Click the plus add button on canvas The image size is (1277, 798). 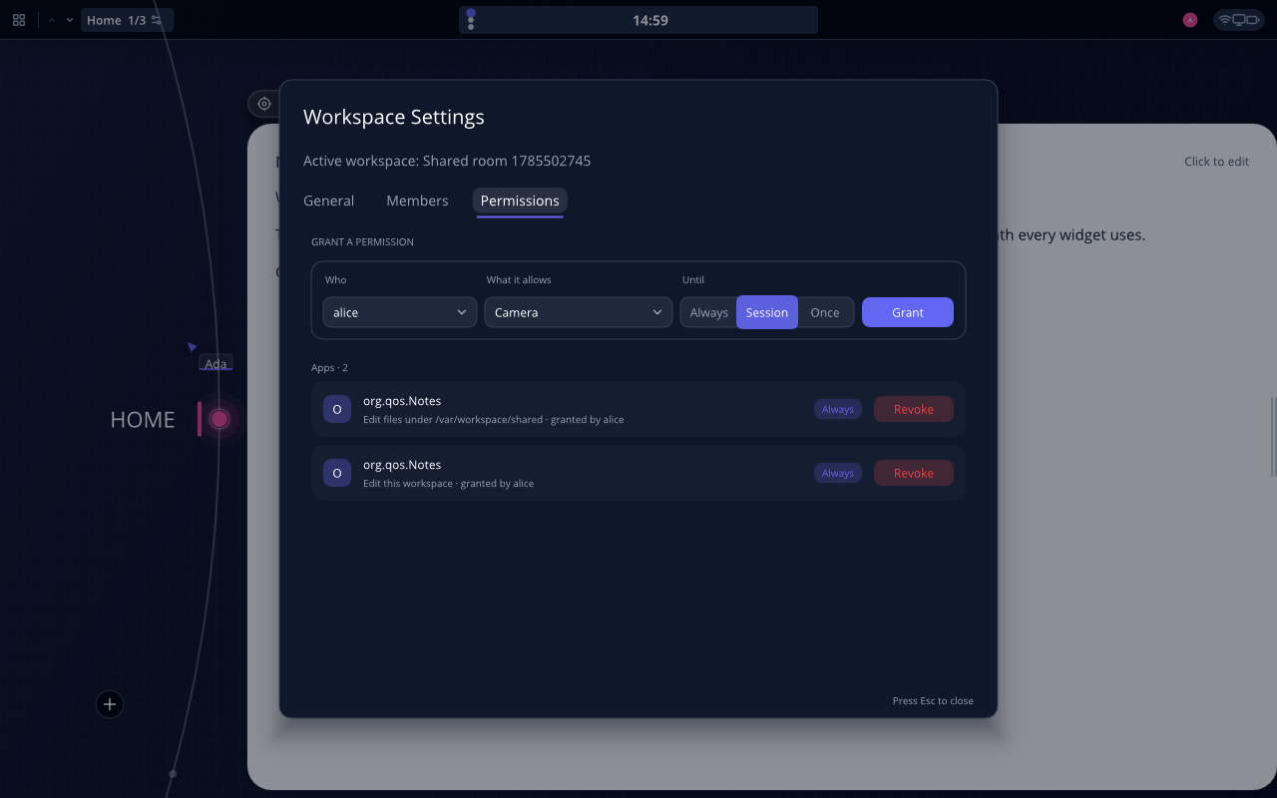pos(110,704)
